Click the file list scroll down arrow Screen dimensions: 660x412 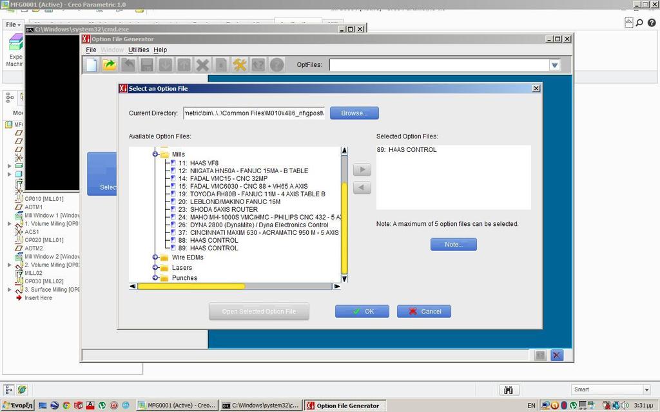click(344, 278)
